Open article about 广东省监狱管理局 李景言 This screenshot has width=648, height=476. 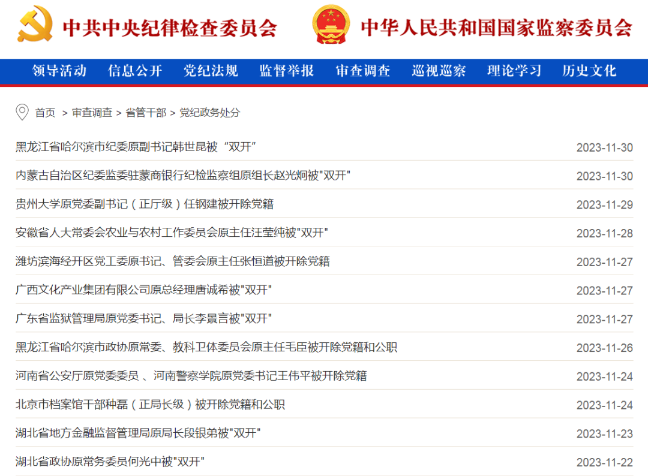click(143, 318)
